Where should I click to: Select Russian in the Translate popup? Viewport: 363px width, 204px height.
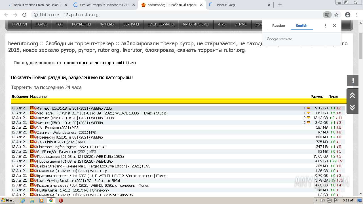(x=278, y=25)
